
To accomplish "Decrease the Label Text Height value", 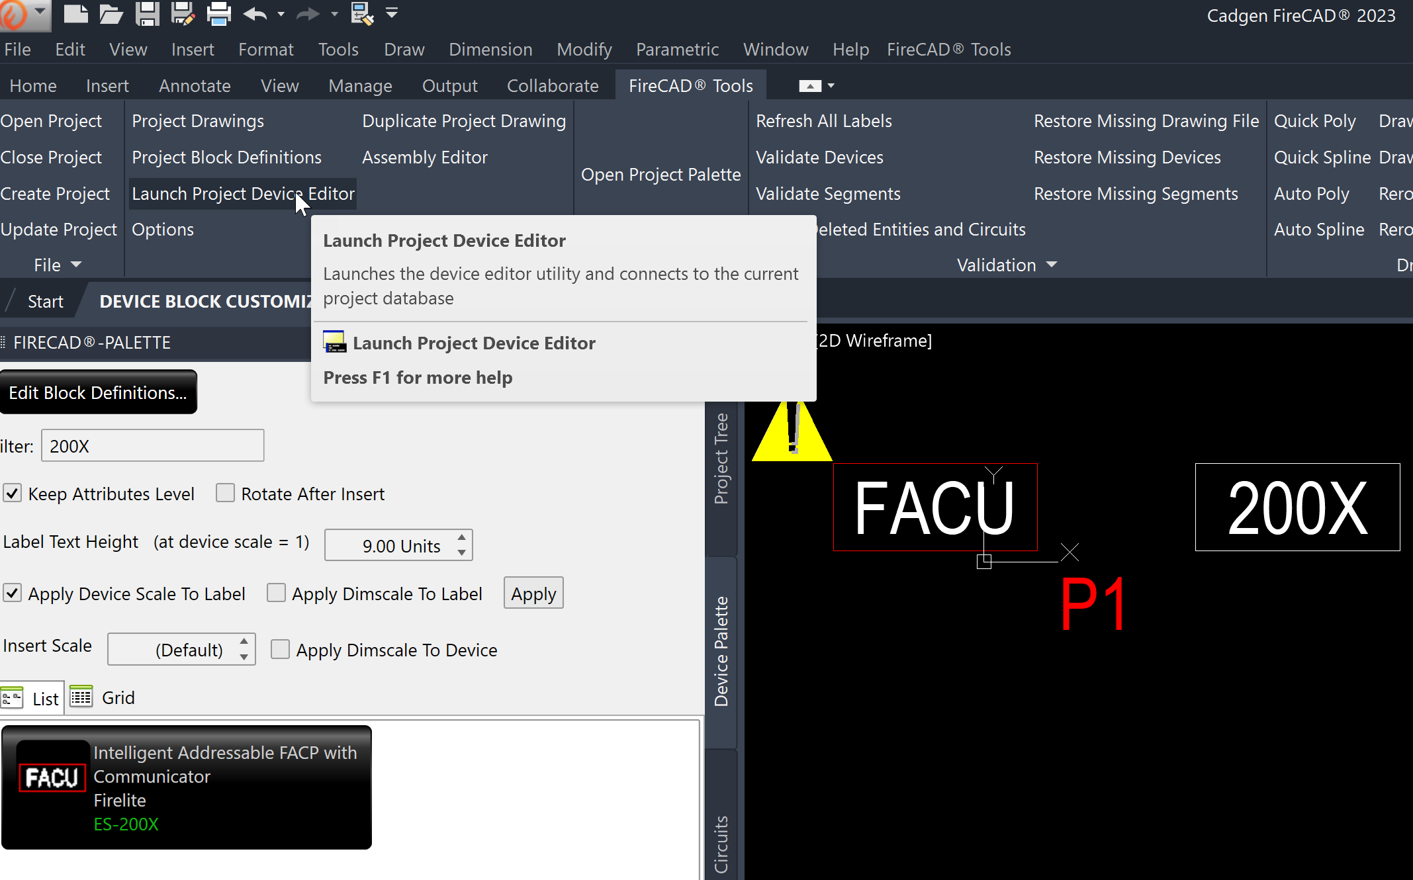I will (x=461, y=552).
